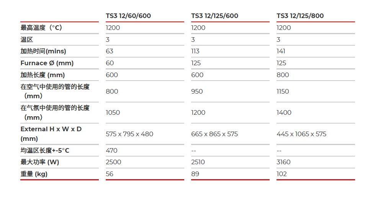Click the 665 x 865 x 575 dimension cell
The height and width of the screenshot is (198, 370).
214,134
